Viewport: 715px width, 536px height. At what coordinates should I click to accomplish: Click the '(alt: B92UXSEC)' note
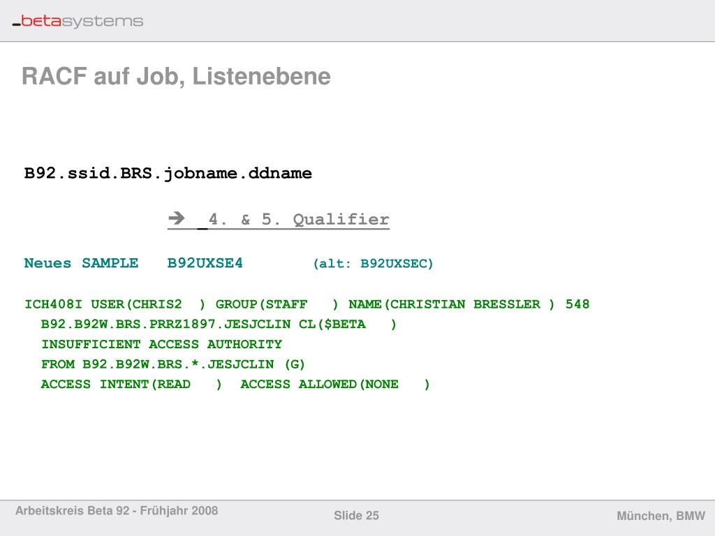coord(373,263)
